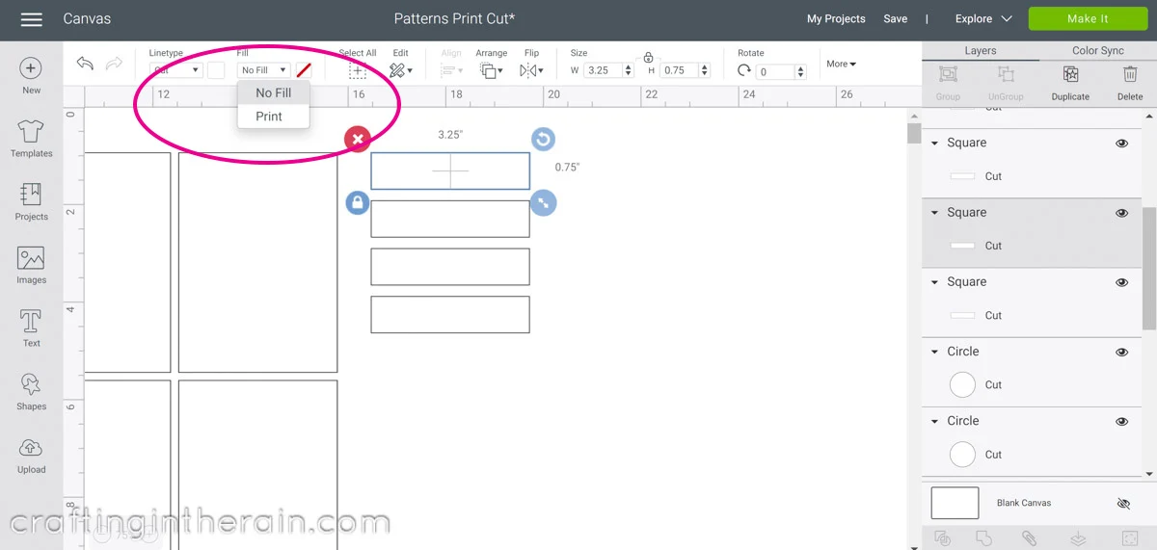
Task: Open the hamburger main menu
Action: coord(32,19)
